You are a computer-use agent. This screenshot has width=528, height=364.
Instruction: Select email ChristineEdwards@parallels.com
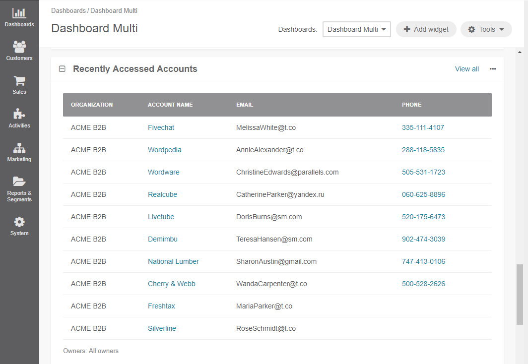point(287,172)
